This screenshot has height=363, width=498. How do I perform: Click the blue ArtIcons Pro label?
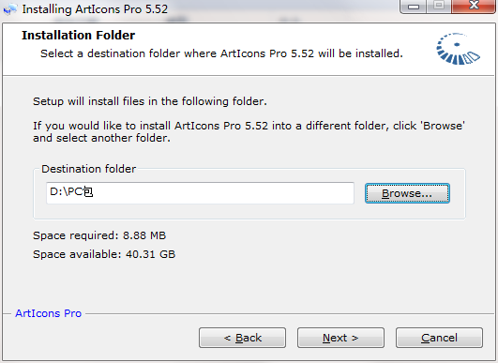tap(48, 313)
